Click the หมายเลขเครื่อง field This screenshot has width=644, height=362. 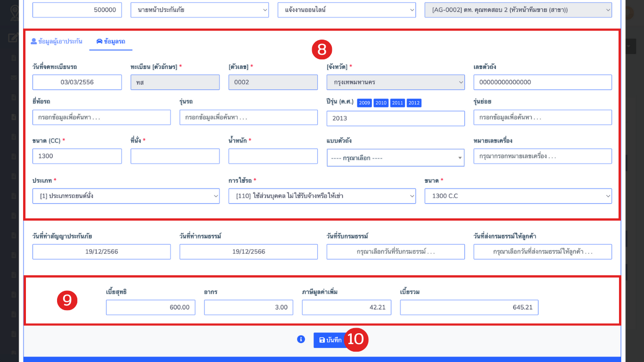pos(543,156)
